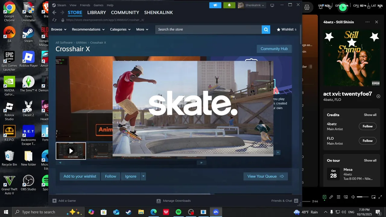Open Windows notification center
This screenshot has height=217, width=386.
378,212
